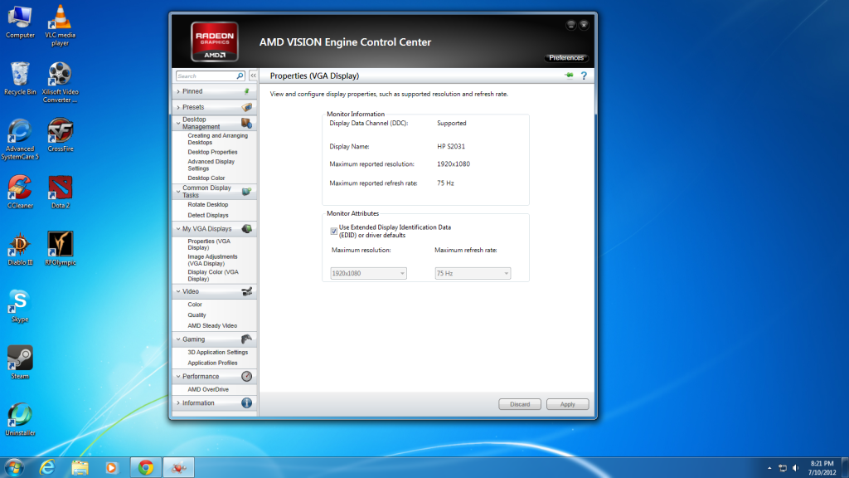849x478 pixels.
Task: Click the blue Information icon in sidebar
Action: click(246, 402)
